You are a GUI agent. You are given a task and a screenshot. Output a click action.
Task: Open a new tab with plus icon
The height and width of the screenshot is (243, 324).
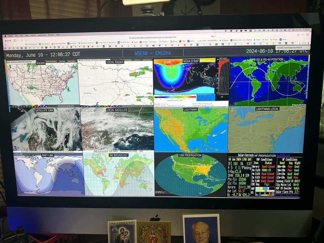click(x=302, y=34)
